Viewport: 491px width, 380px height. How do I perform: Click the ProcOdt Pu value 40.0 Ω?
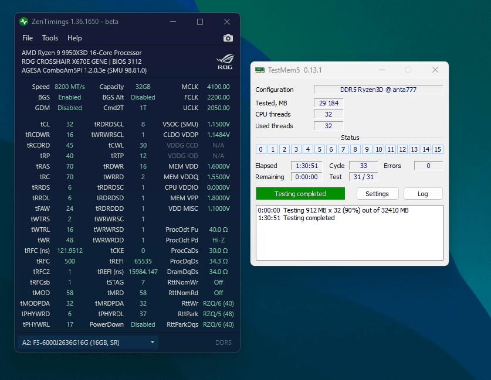click(x=218, y=230)
